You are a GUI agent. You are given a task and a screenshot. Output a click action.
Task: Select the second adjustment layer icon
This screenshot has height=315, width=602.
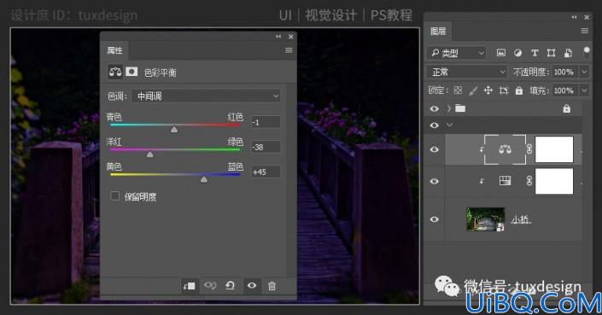(505, 181)
